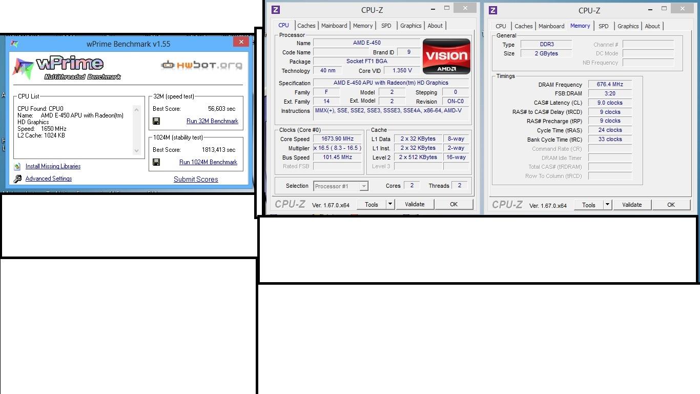Click the CPU-Z Z icon in the Memory window
The image size is (700, 394).
(493, 10)
